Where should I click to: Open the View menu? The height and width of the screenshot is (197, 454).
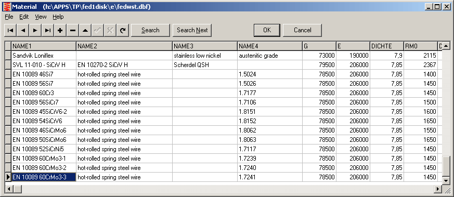pos(41,17)
